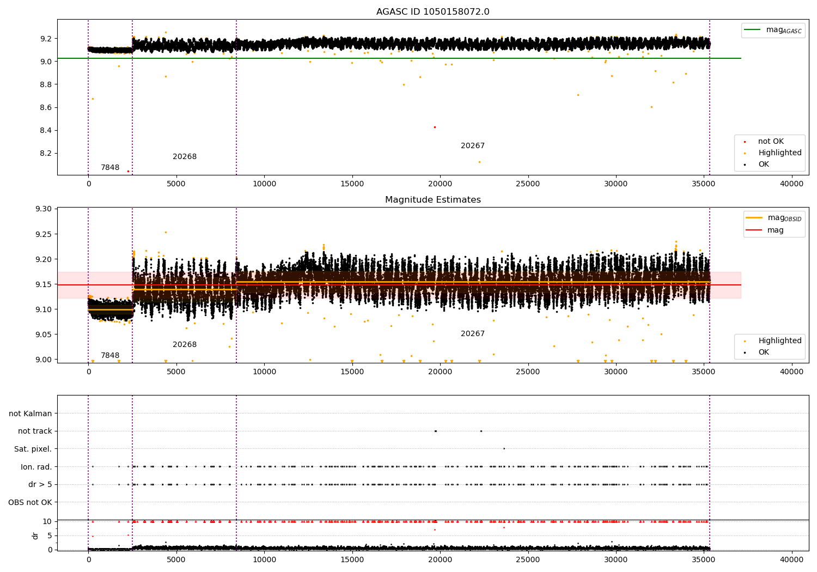Click the lone 'Sat. pixel.' flag marker

[504, 448]
